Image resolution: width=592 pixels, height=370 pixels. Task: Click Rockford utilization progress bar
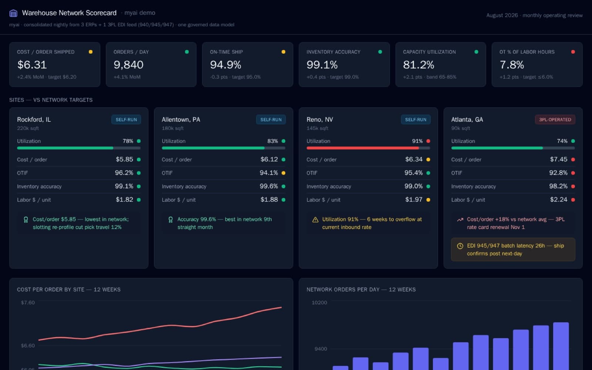[x=79, y=148]
